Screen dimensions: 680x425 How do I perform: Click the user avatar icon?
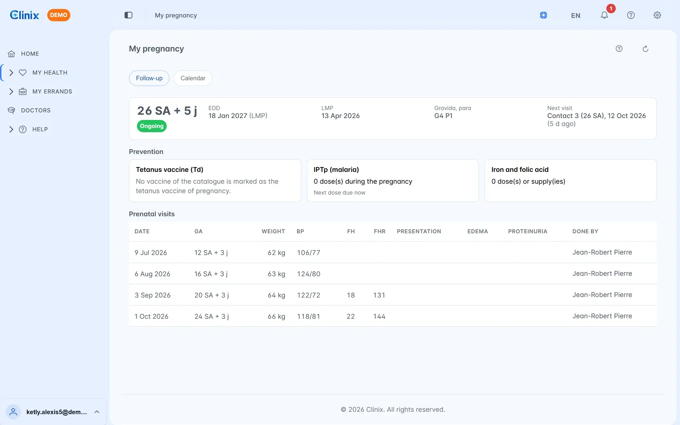[13, 412]
